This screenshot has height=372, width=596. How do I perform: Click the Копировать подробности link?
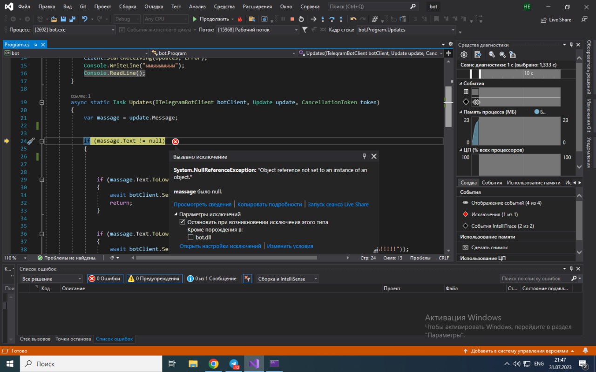pos(270,204)
